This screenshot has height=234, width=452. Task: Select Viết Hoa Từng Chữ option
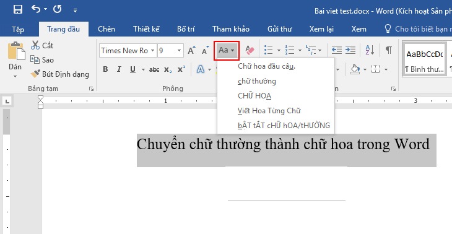click(269, 110)
